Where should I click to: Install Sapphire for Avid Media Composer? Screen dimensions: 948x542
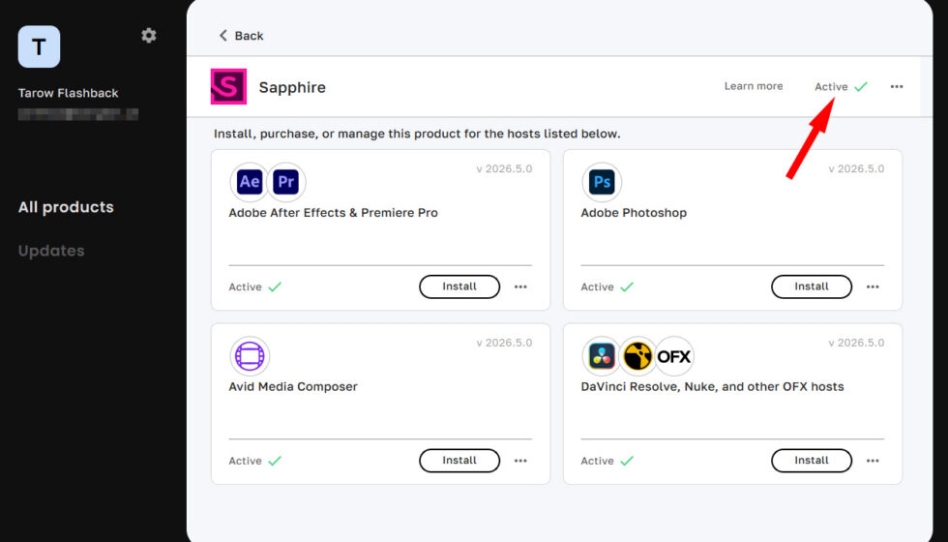pos(459,461)
